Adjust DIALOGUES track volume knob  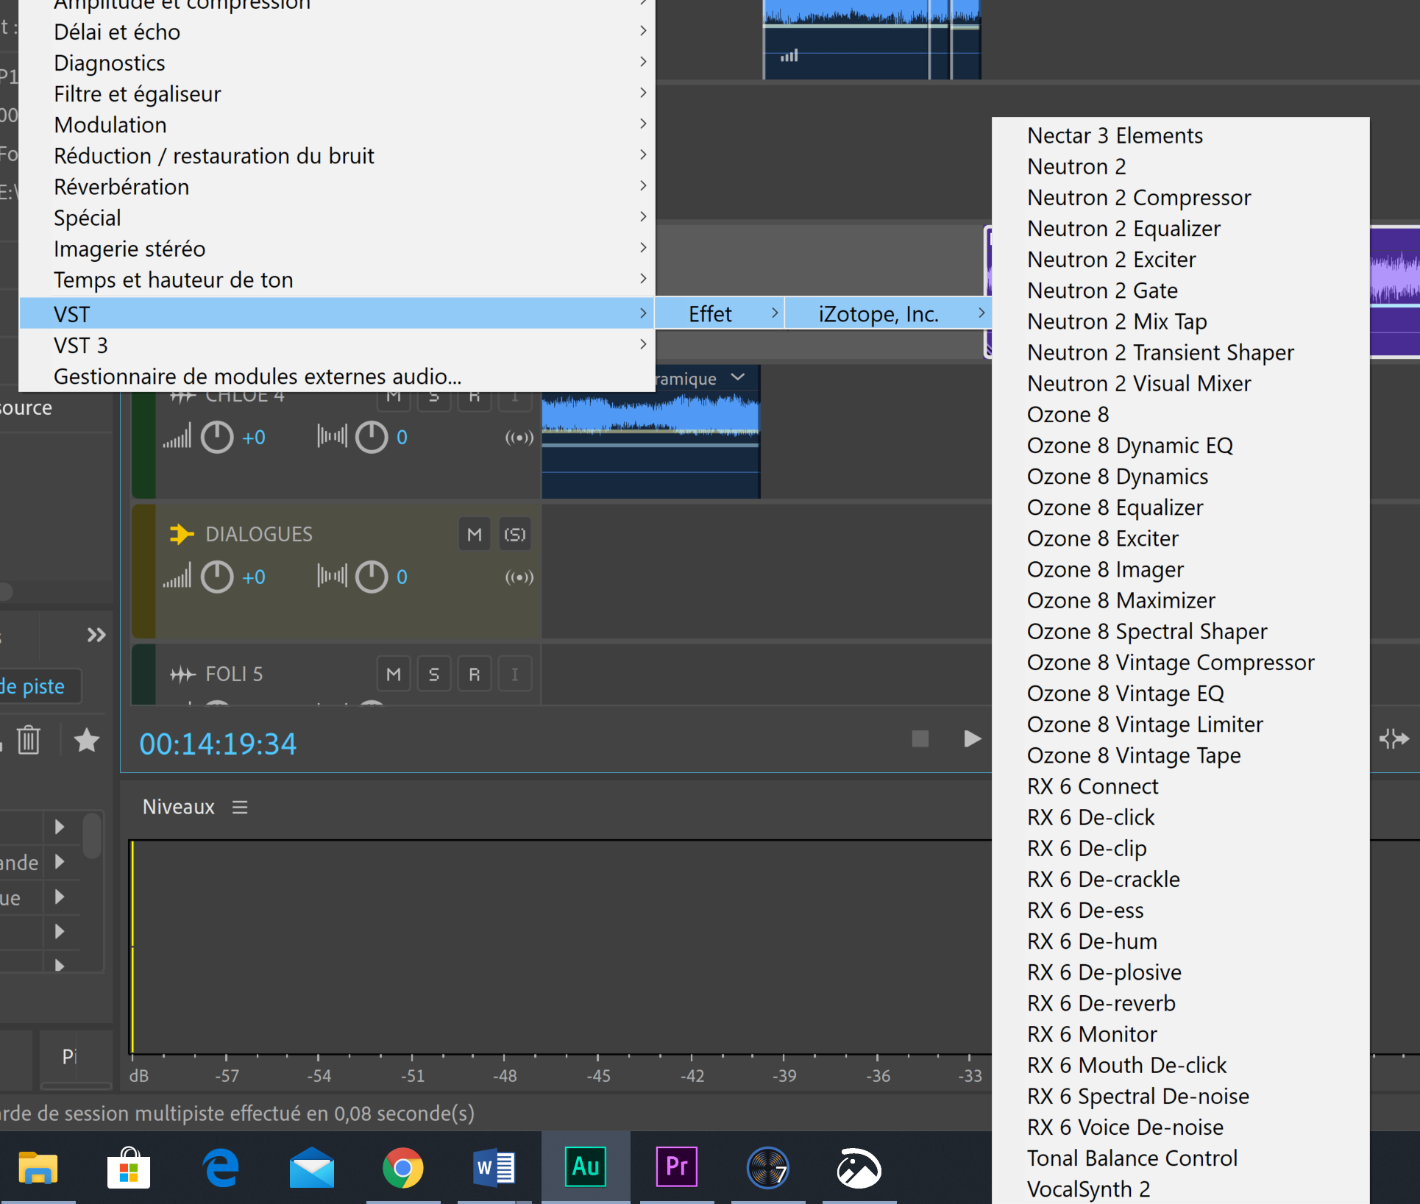217,577
